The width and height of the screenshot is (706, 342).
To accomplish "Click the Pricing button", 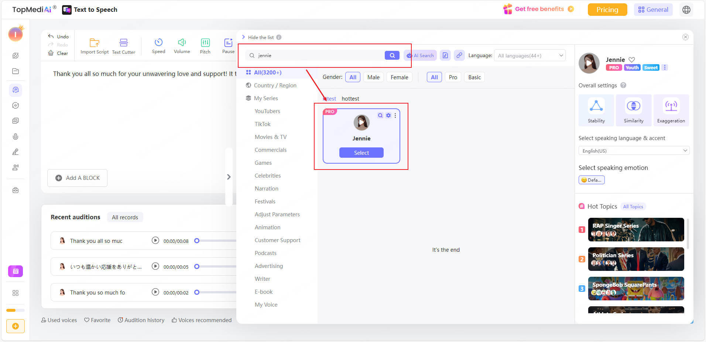I will pyautogui.click(x=607, y=10).
